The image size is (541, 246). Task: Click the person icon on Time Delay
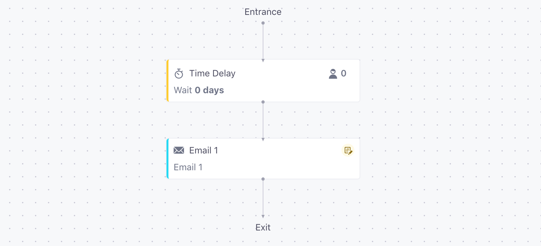(333, 74)
